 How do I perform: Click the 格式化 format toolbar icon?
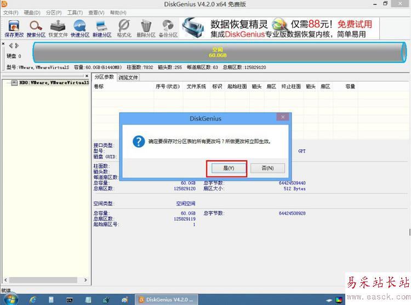[124, 28]
